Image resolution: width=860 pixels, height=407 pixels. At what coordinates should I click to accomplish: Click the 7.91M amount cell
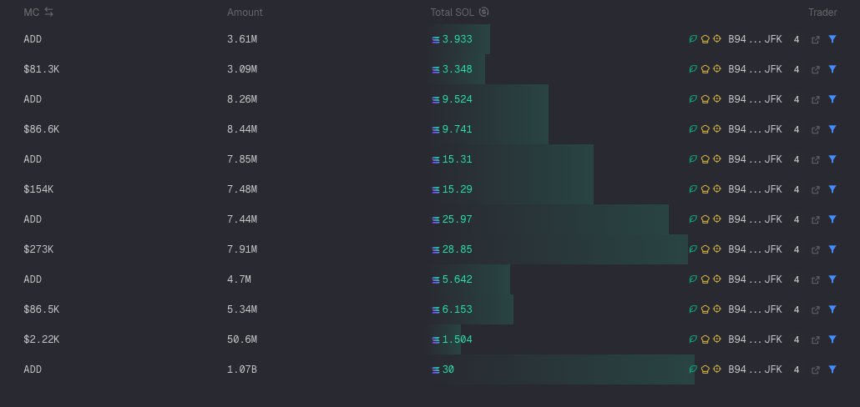[x=242, y=249]
